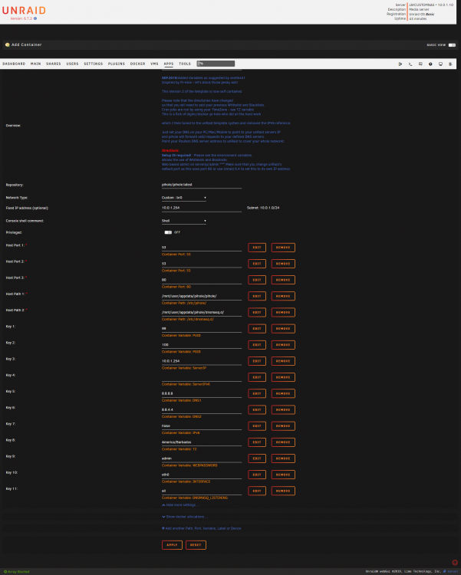Open the system log list icon
The image size is (461, 575).
[450, 64]
